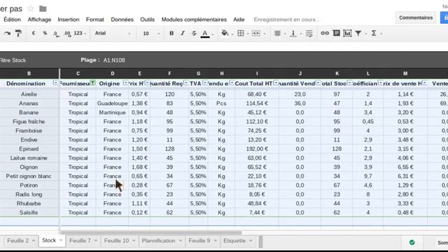
Task: Click merge cells icon
Action: [256, 33]
